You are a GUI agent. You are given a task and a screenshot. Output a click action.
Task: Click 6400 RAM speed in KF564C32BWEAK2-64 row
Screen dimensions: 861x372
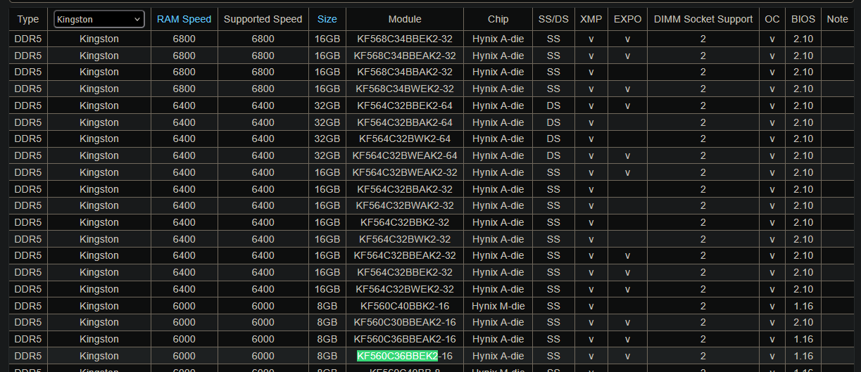click(184, 155)
